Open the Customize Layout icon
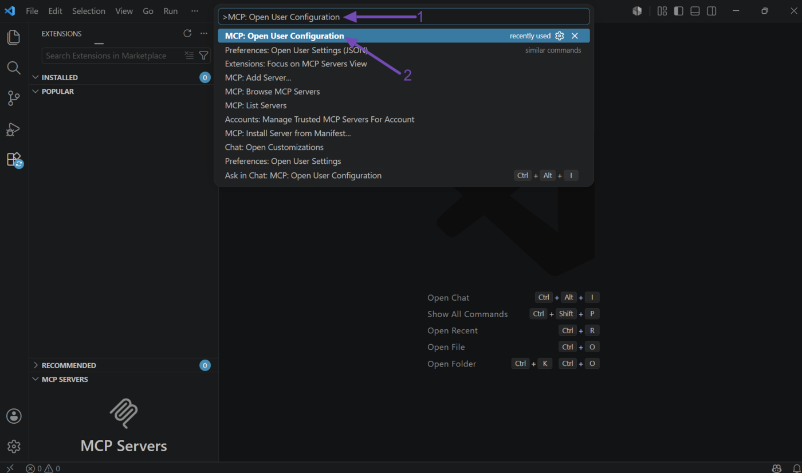 pyautogui.click(x=662, y=11)
